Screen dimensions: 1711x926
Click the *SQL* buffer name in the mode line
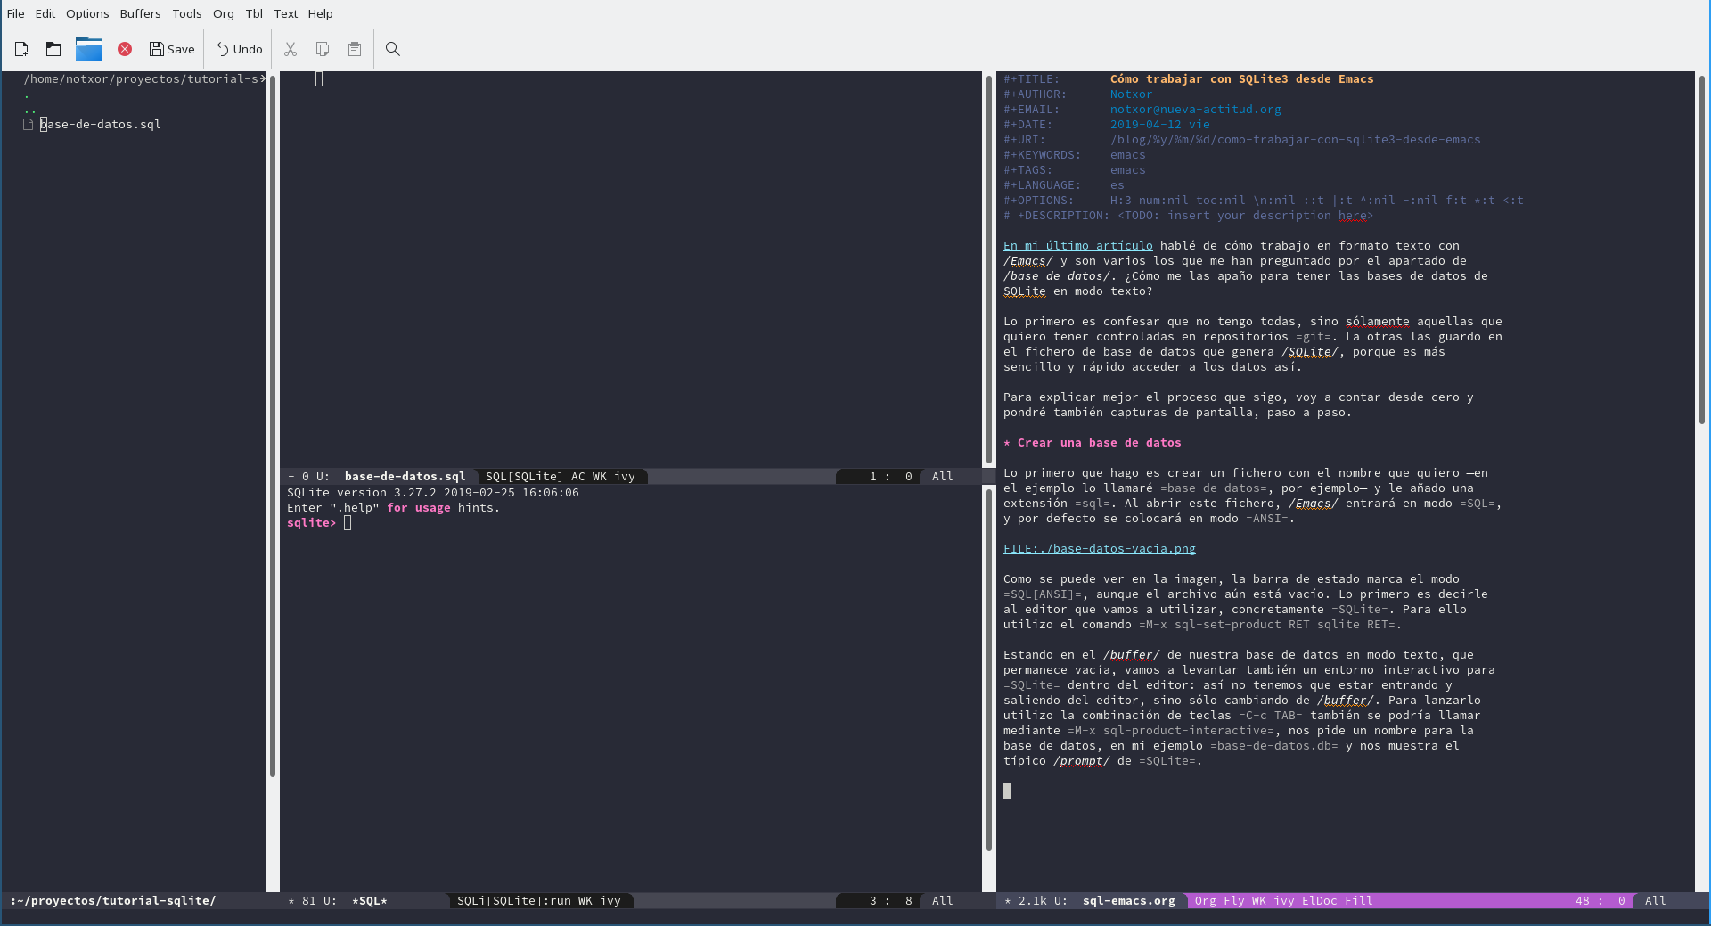pos(370,901)
